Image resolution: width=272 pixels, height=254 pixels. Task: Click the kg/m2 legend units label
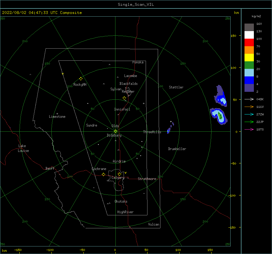pyautogui.click(x=256, y=16)
